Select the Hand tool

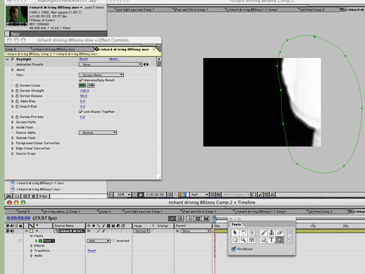(x=235, y=240)
